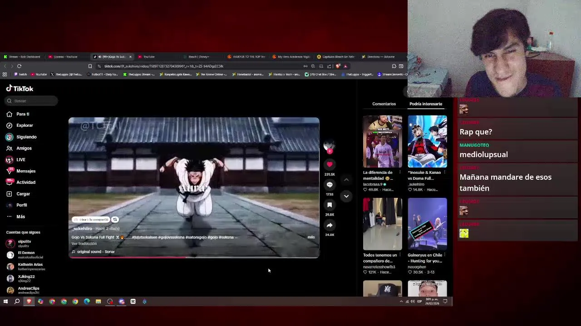Screen dimensions: 581x326
Task: Click the browser address bar URL
Action: coord(164,66)
